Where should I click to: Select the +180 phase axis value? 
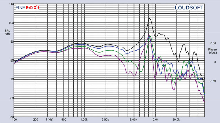(x=213, y=43)
